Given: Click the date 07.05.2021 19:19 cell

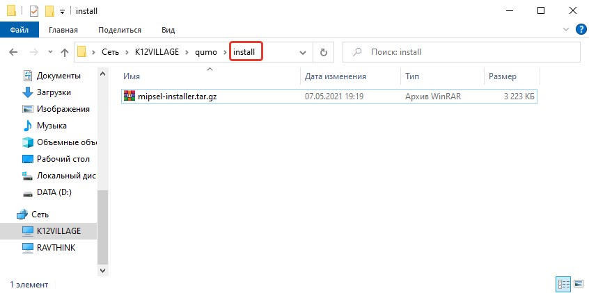Looking at the screenshot, I should tap(334, 97).
